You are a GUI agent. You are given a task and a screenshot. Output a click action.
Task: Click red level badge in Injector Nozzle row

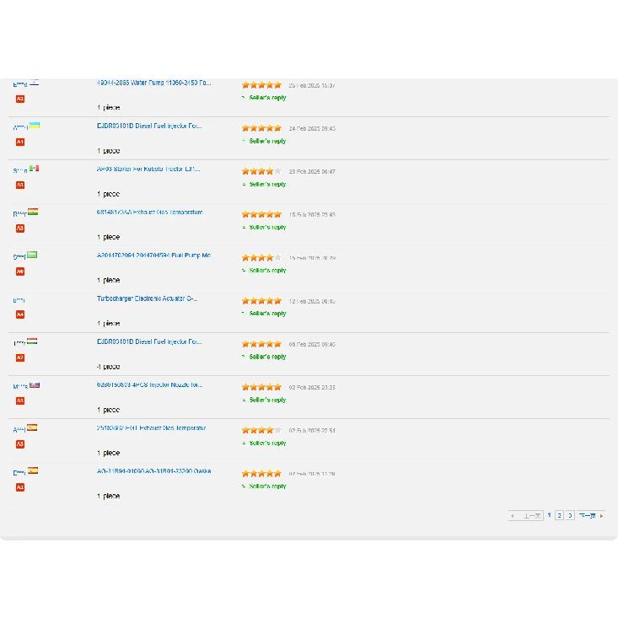click(x=20, y=400)
